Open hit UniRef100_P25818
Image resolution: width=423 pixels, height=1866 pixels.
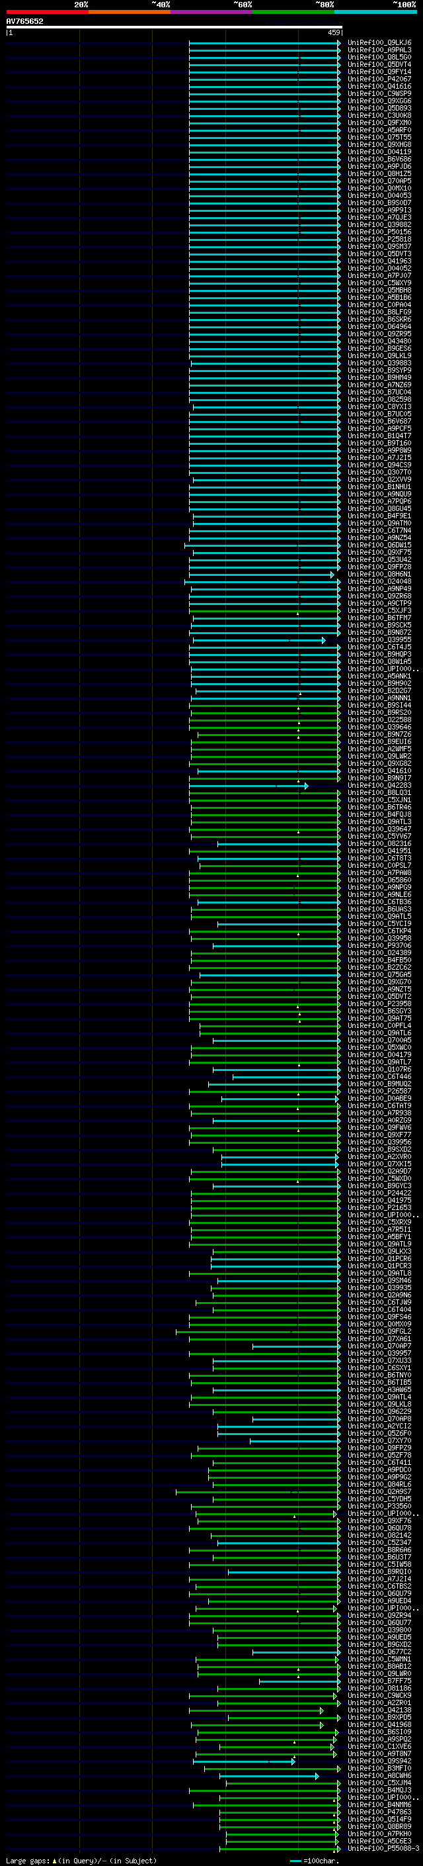point(379,239)
